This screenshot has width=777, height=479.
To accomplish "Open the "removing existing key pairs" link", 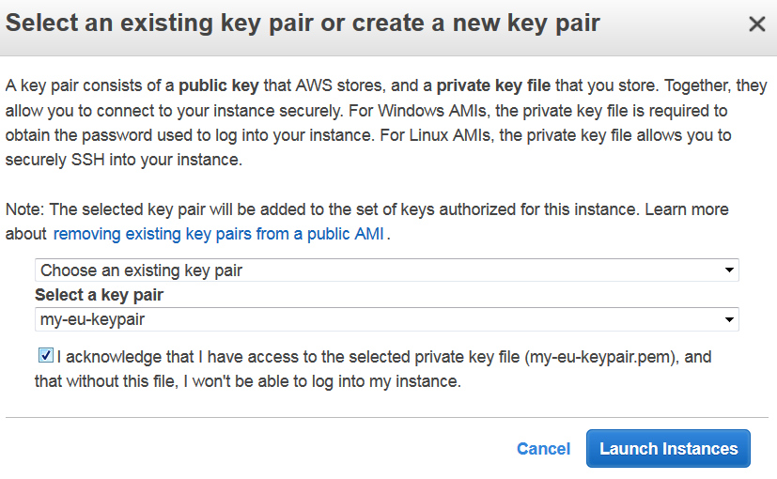I will (x=218, y=234).
